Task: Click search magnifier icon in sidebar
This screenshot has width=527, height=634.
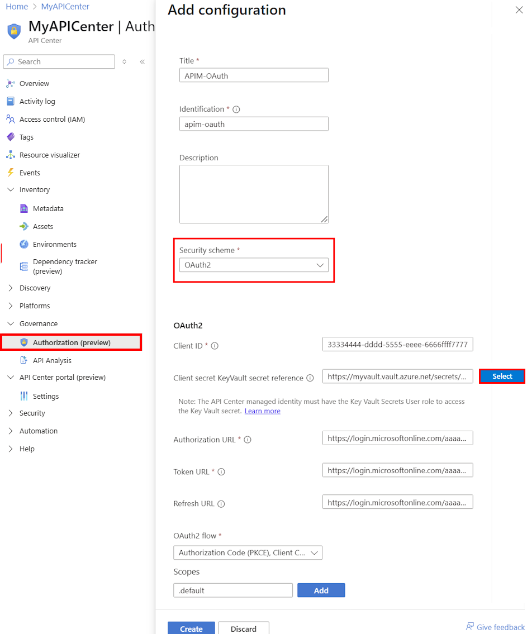Action: [11, 62]
